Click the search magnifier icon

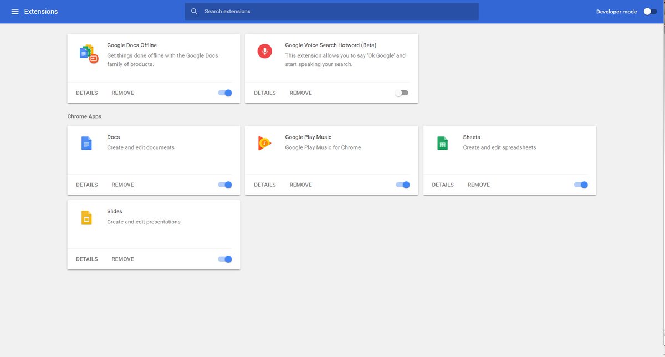[x=194, y=12]
